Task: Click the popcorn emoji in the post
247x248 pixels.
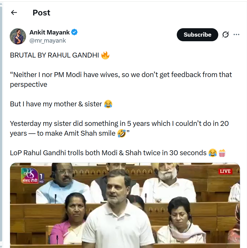Action: (x=222, y=153)
